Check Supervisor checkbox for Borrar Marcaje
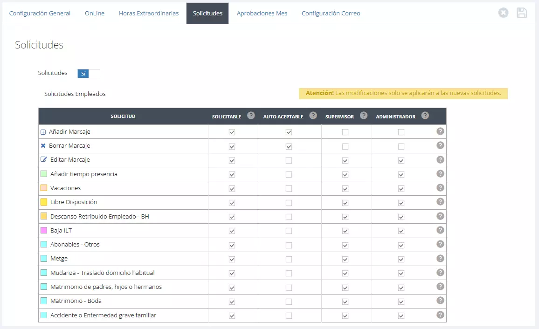Image resolution: width=539 pixels, height=329 pixels. tap(345, 147)
